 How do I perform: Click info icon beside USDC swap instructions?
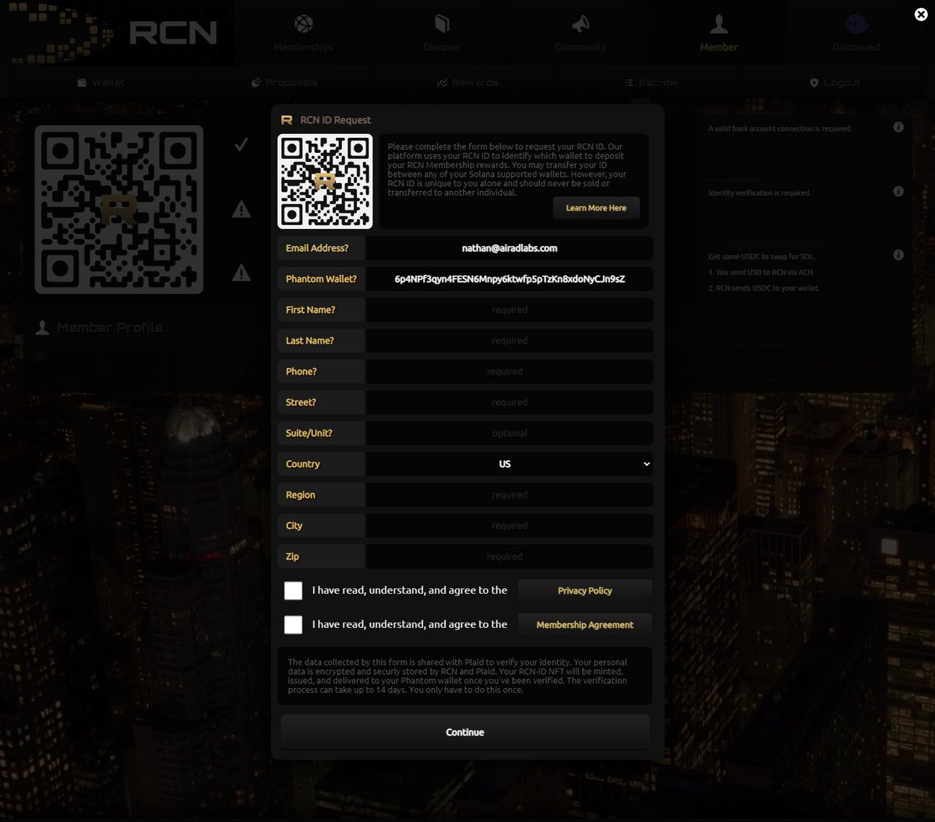coord(898,255)
